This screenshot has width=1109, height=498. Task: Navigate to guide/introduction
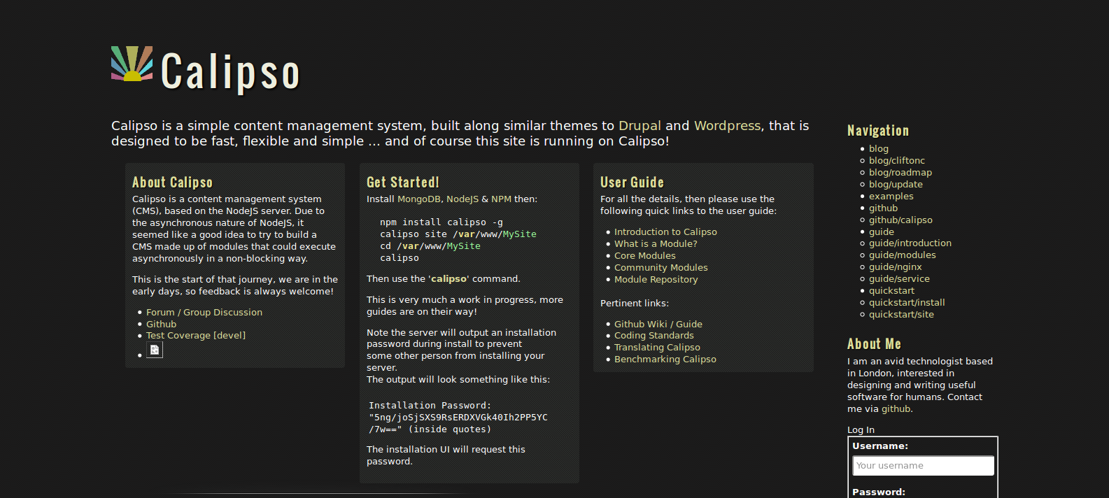pyautogui.click(x=910, y=243)
